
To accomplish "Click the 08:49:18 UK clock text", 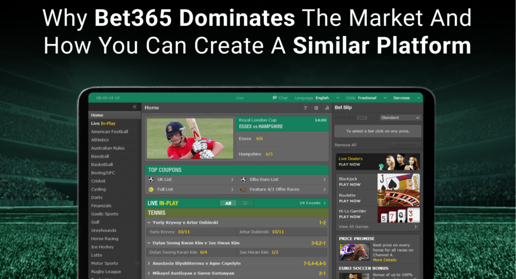I will coord(108,98).
